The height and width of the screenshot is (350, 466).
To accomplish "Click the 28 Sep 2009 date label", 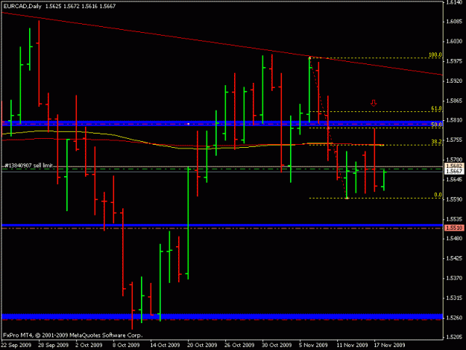I will click(x=53, y=345).
